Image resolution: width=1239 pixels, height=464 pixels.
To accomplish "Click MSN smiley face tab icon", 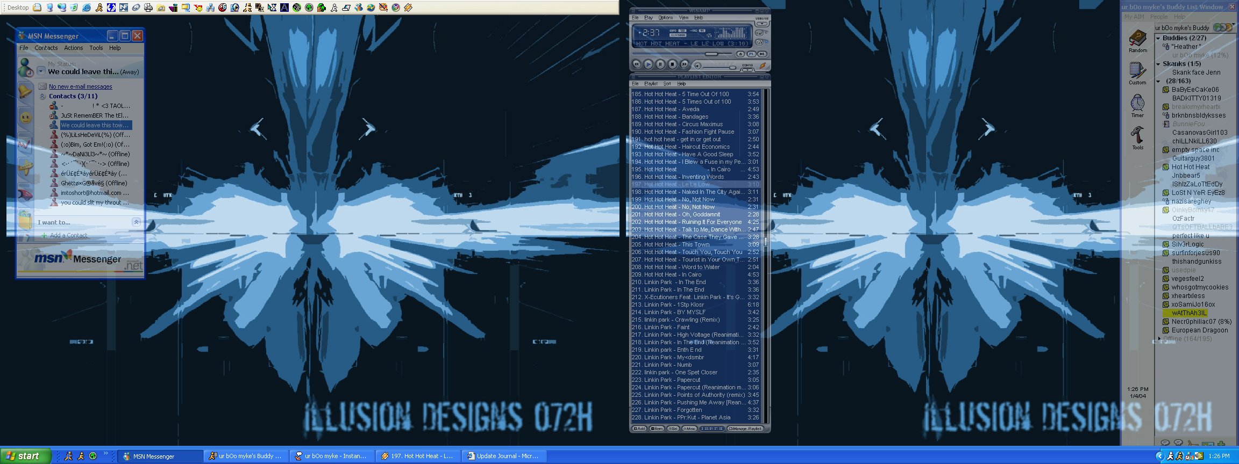I will click(x=25, y=117).
